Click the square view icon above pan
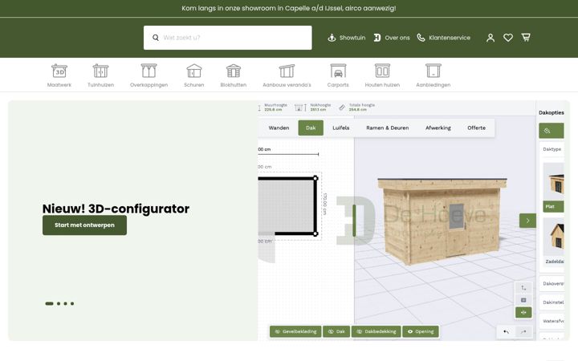This screenshot has width=578, height=361. [x=523, y=300]
